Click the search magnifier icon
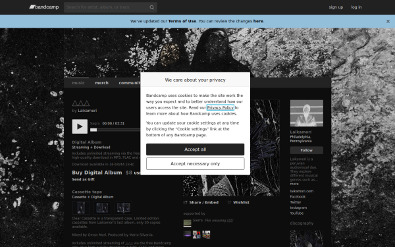This screenshot has width=395, height=247. click(151, 7)
